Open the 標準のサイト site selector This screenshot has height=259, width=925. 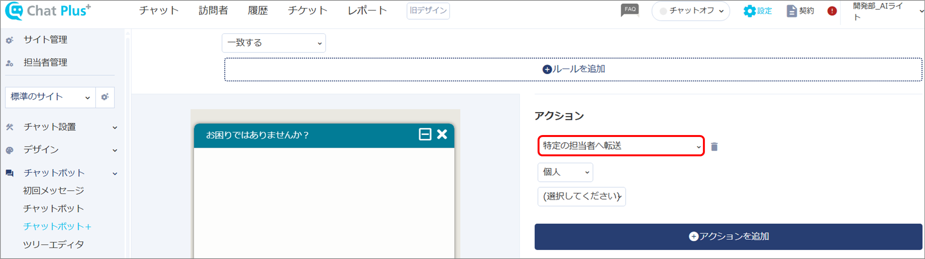pos(50,97)
